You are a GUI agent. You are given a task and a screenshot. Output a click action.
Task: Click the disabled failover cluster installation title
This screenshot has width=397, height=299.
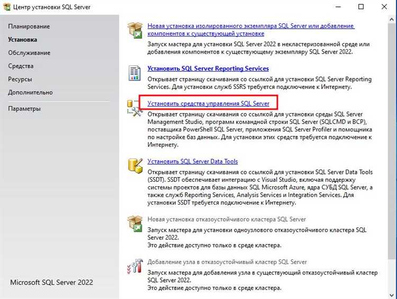[x=227, y=219]
